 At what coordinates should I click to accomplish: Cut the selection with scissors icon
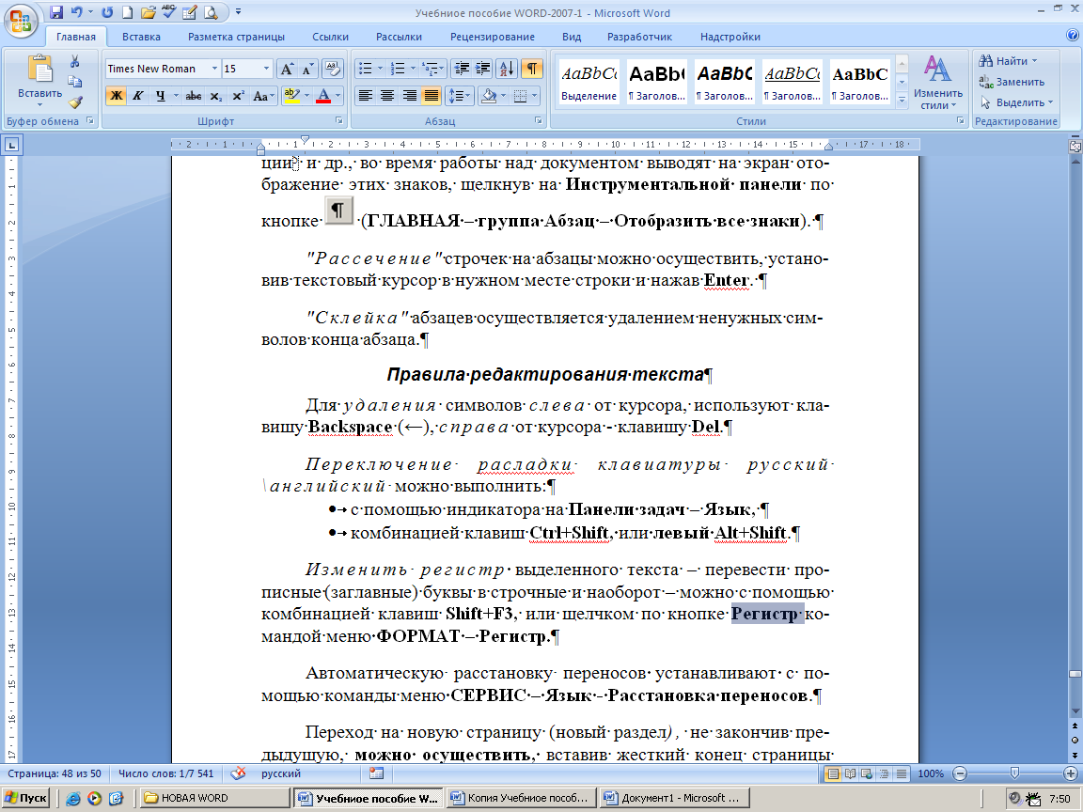(x=74, y=62)
